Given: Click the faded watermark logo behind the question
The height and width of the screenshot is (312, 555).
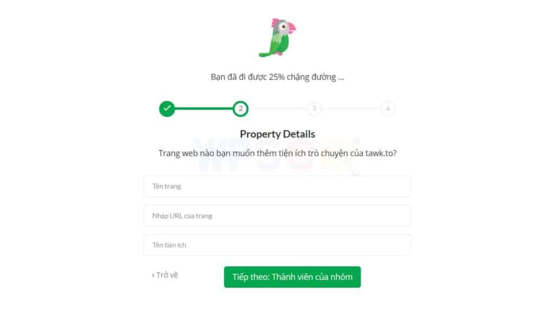Looking at the screenshot, I should (278, 155).
